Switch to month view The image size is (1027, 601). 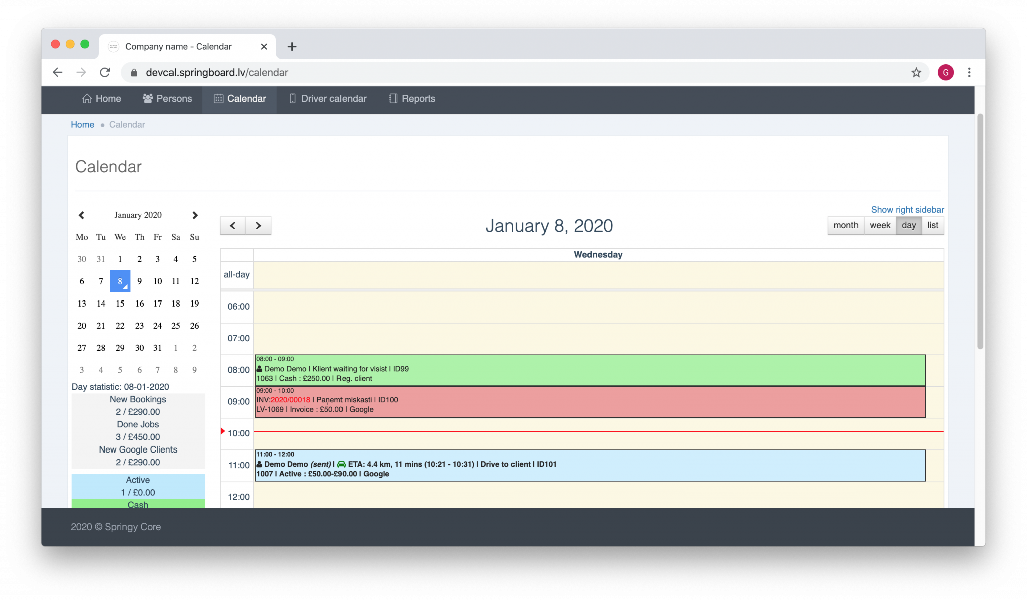[846, 225]
